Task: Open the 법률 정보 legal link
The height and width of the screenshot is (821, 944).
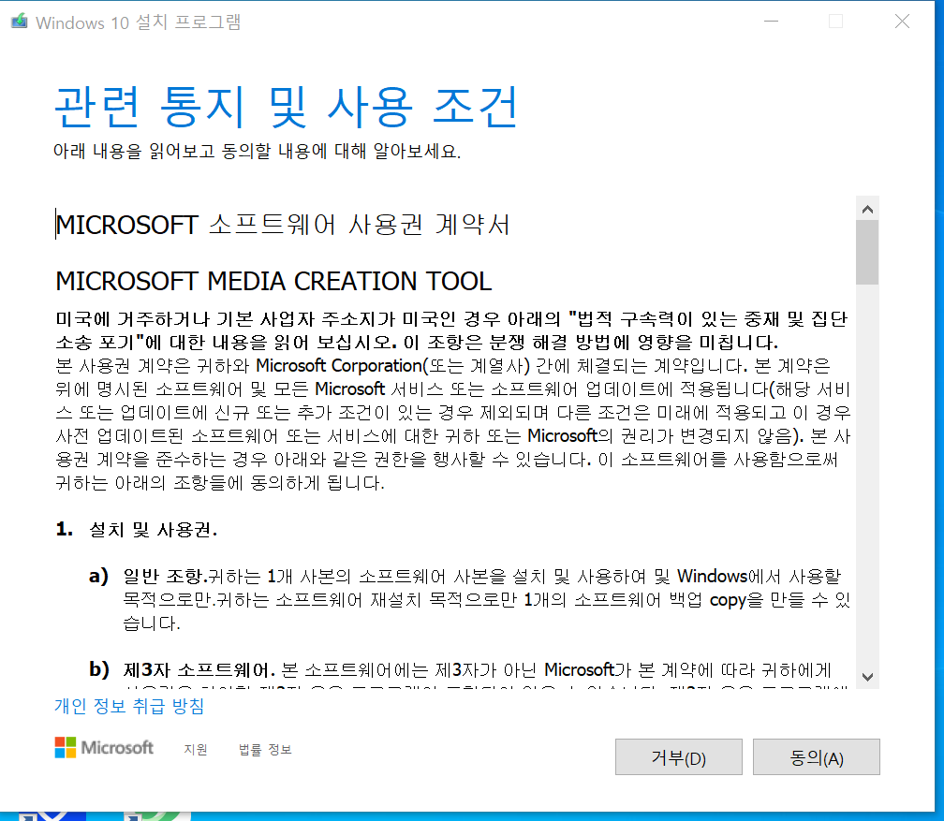Action: 265,749
